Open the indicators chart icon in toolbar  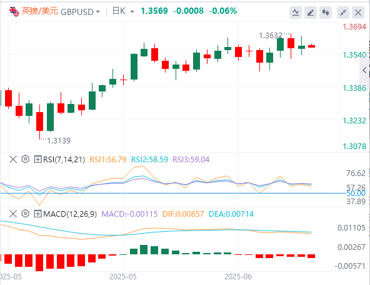[296, 13]
